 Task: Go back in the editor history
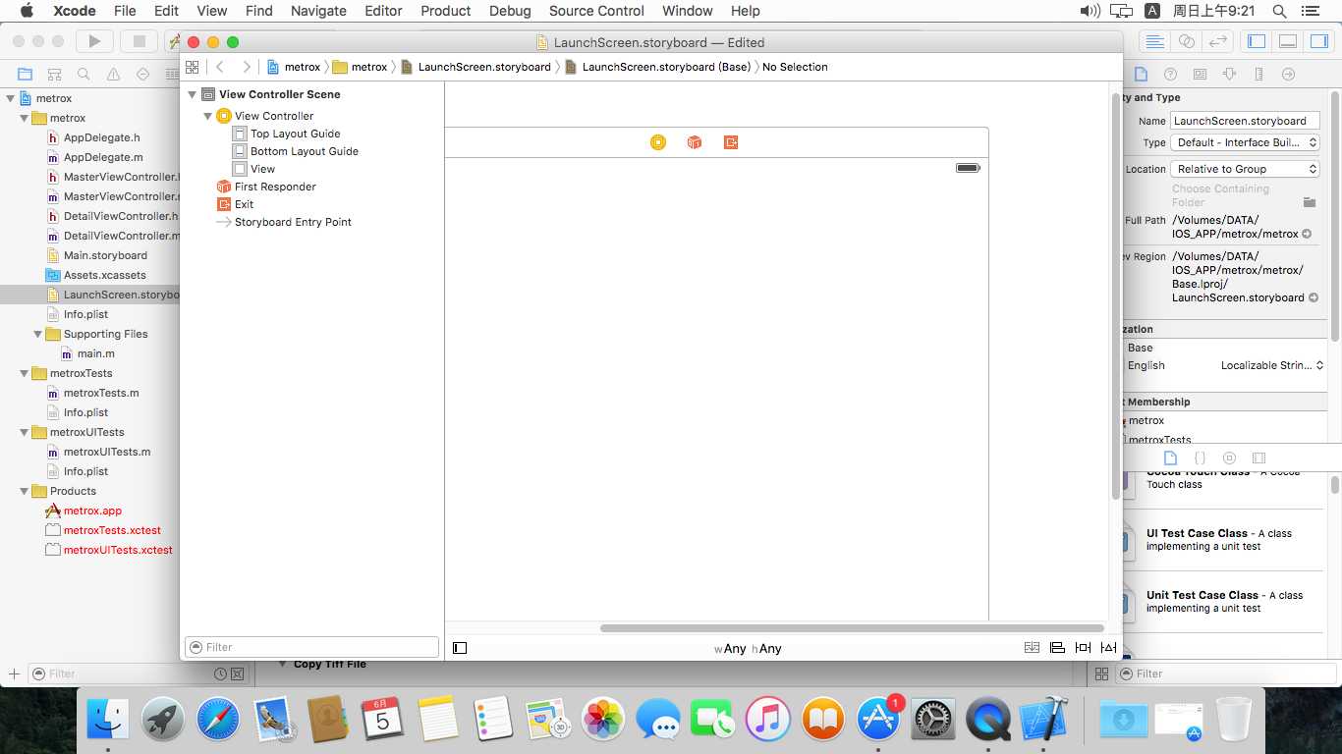click(220, 67)
